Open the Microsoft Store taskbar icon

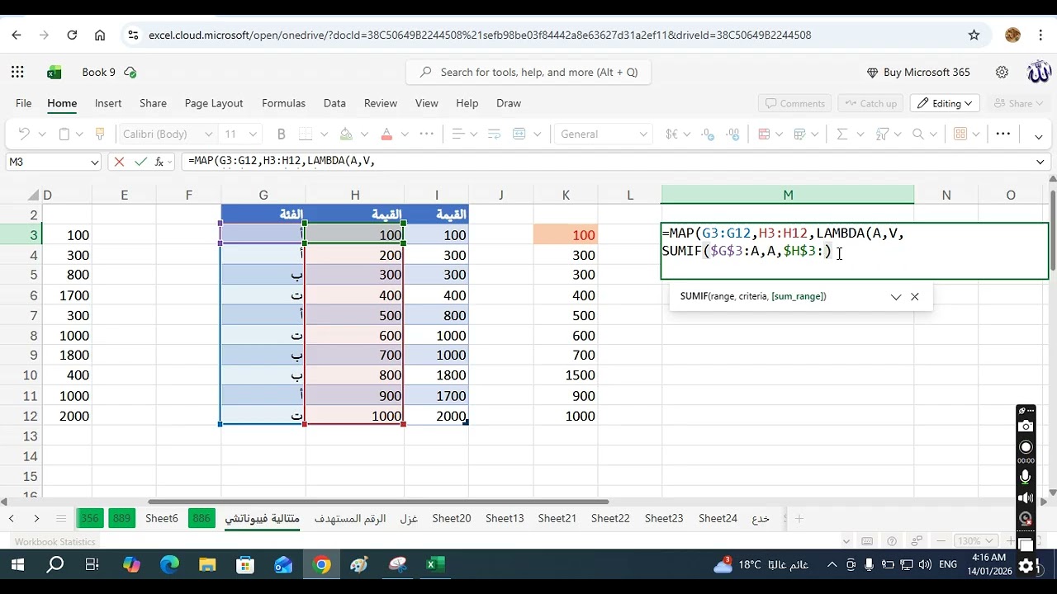click(245, 565)
